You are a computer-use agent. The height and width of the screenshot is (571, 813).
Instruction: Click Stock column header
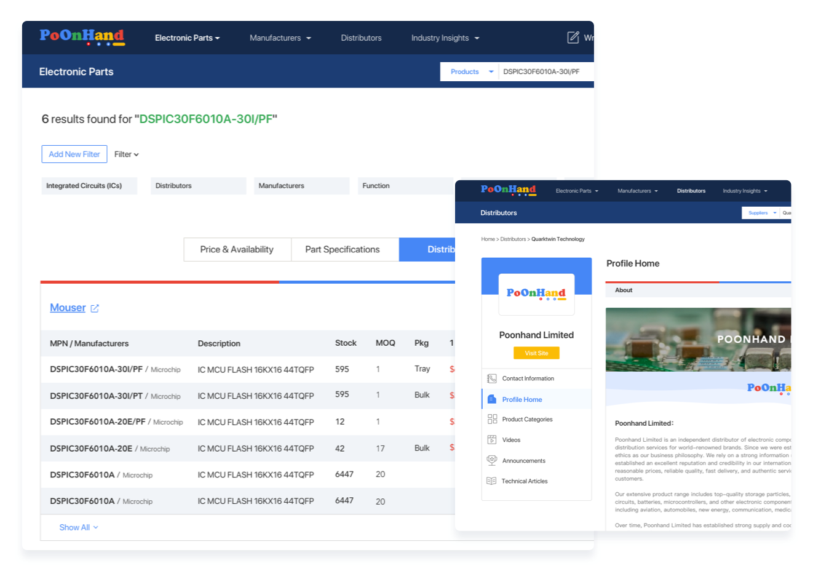(x=346, y=343)
